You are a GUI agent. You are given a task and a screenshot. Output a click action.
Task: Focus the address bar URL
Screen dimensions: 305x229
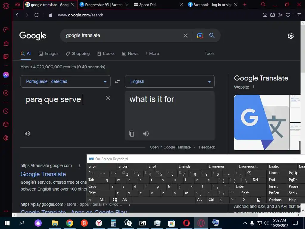80,15
